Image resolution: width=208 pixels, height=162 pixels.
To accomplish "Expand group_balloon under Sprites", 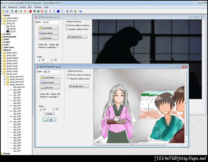I will (1, 18).
